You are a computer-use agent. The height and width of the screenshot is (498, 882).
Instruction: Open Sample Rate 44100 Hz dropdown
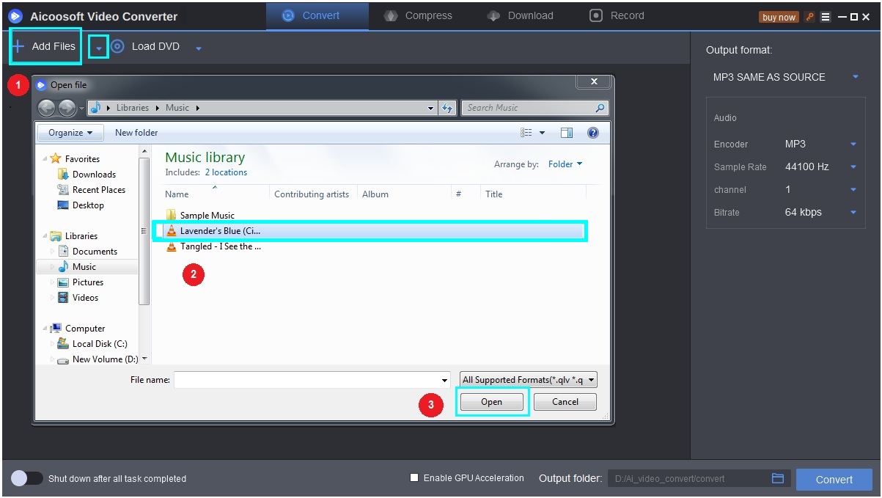coord(821,166)
